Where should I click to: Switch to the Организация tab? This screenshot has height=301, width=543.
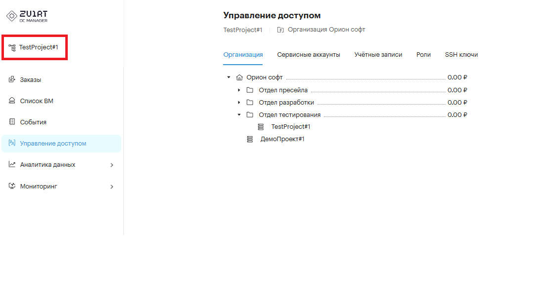coord(243,55)
